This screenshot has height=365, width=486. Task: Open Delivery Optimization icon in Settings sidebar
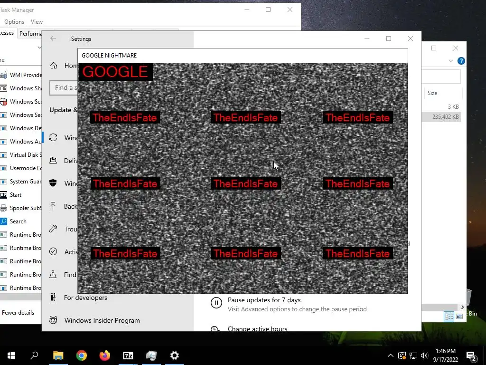53,161
